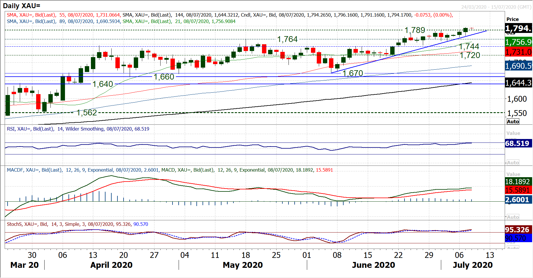Click the RSI indicator legend text
This screenshot has width=533, height=278.
click(78, 129)
